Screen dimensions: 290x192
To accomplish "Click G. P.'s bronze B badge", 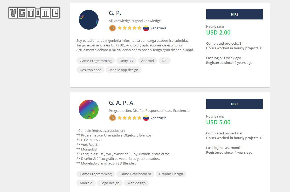I will click(x=113, y=28).
